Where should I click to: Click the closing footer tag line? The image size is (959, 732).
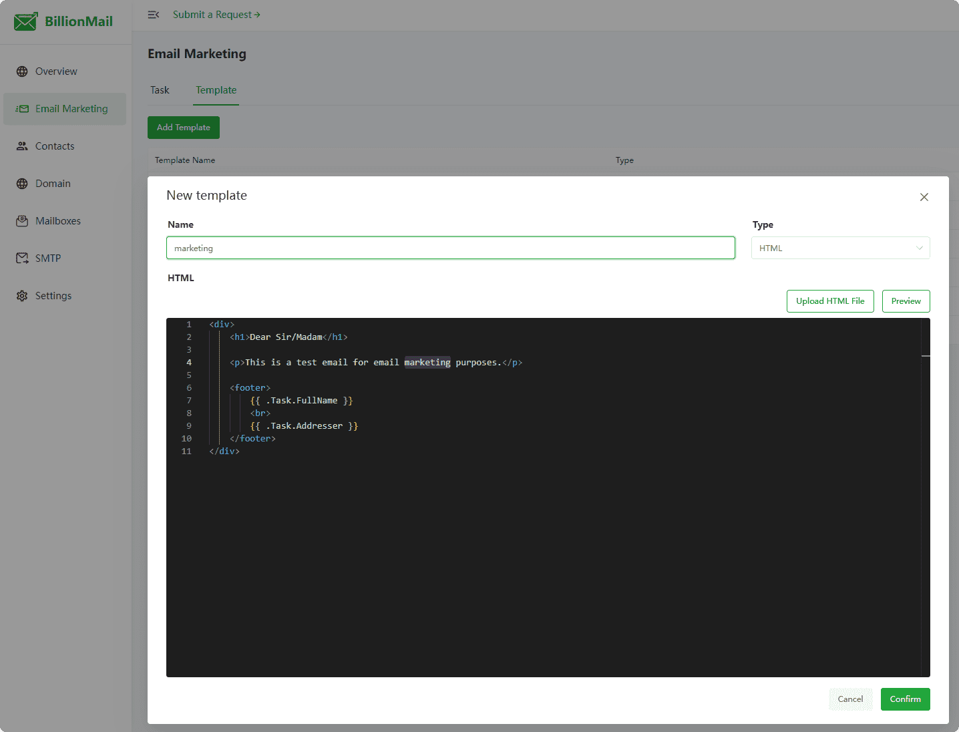[x=252, y=439]
